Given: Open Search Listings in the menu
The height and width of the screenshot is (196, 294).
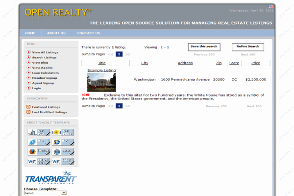Looking at the screenshot, I should click(x=44, y=57).
